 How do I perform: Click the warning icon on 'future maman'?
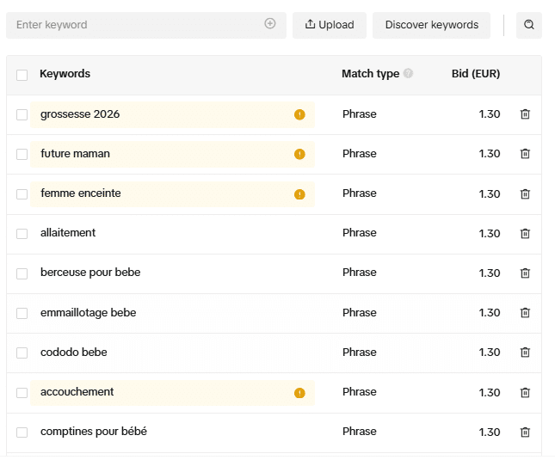click(x=299, y=154)
